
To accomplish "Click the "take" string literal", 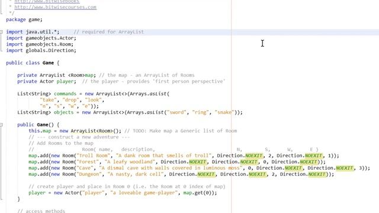I will (48, 100).
